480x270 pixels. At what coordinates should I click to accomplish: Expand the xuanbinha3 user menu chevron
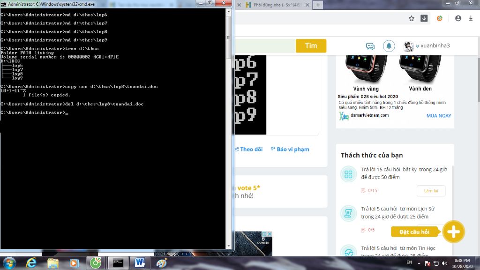(418, 46)
